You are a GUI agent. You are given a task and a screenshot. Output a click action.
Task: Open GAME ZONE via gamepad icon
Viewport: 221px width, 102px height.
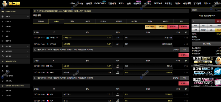coord(3,12)
